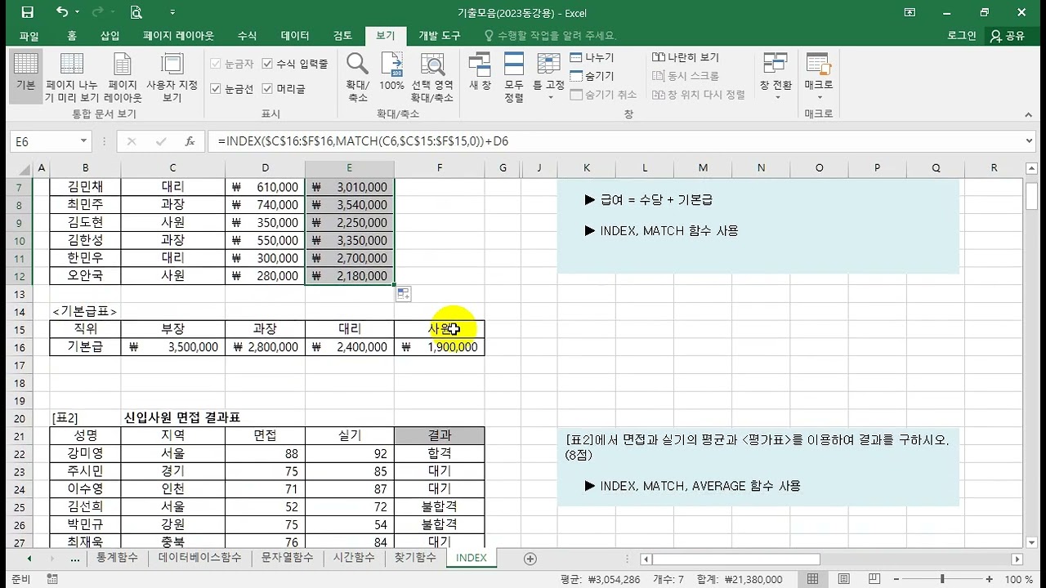The image size is (1046, 588).
Task: Open ribbon display options icon
Action: click(910, 12)
